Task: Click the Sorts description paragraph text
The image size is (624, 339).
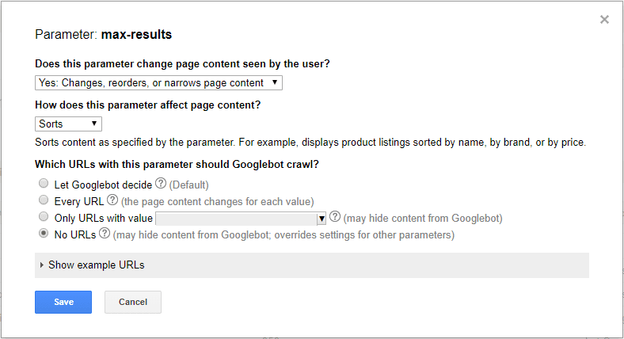Action: pyautogui.click(x=310, y=143)
